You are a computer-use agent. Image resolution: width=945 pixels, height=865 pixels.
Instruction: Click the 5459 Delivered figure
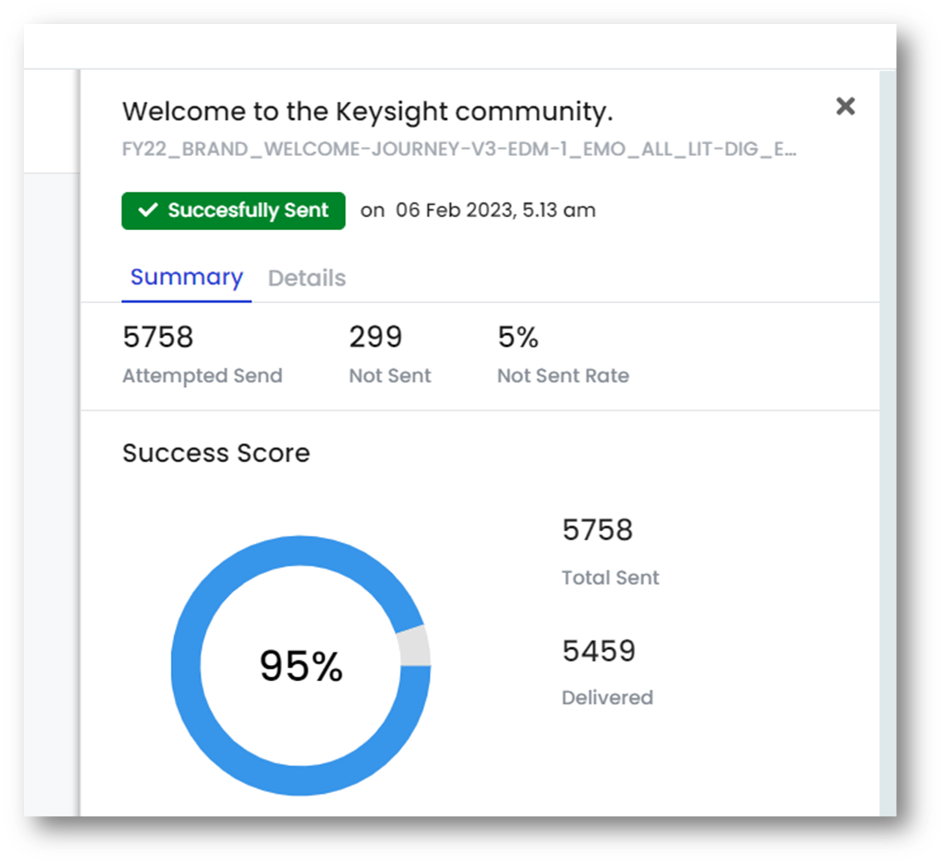click(599, 651)
